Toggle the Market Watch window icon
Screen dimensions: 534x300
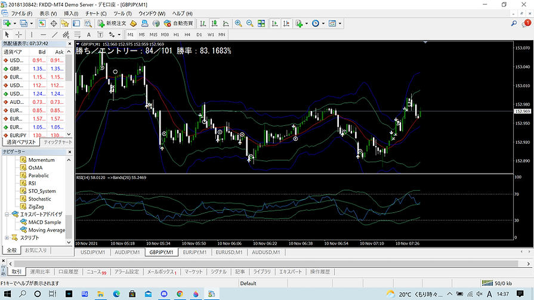pos(42,23)
